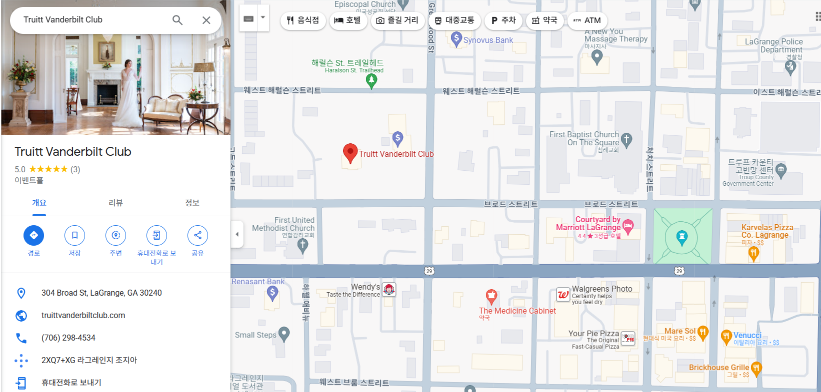This screenshot has width=821, height=392.
Task: Click the Small Steps map marker
Action: [x=284, y=334]
